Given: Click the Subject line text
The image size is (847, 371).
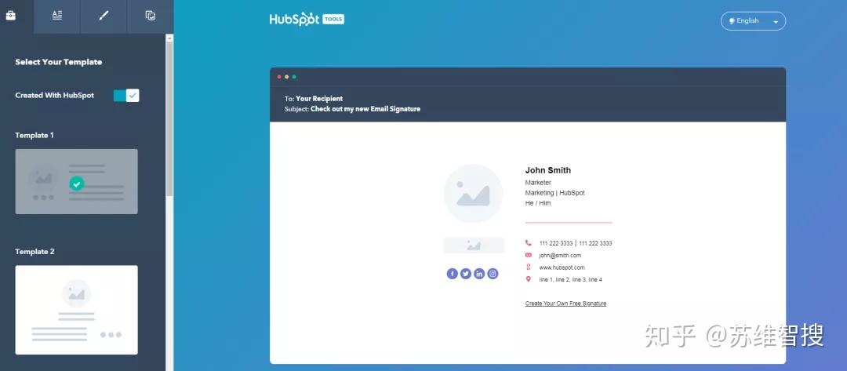Looking at the screenshot, I should [x=352, y=109].
